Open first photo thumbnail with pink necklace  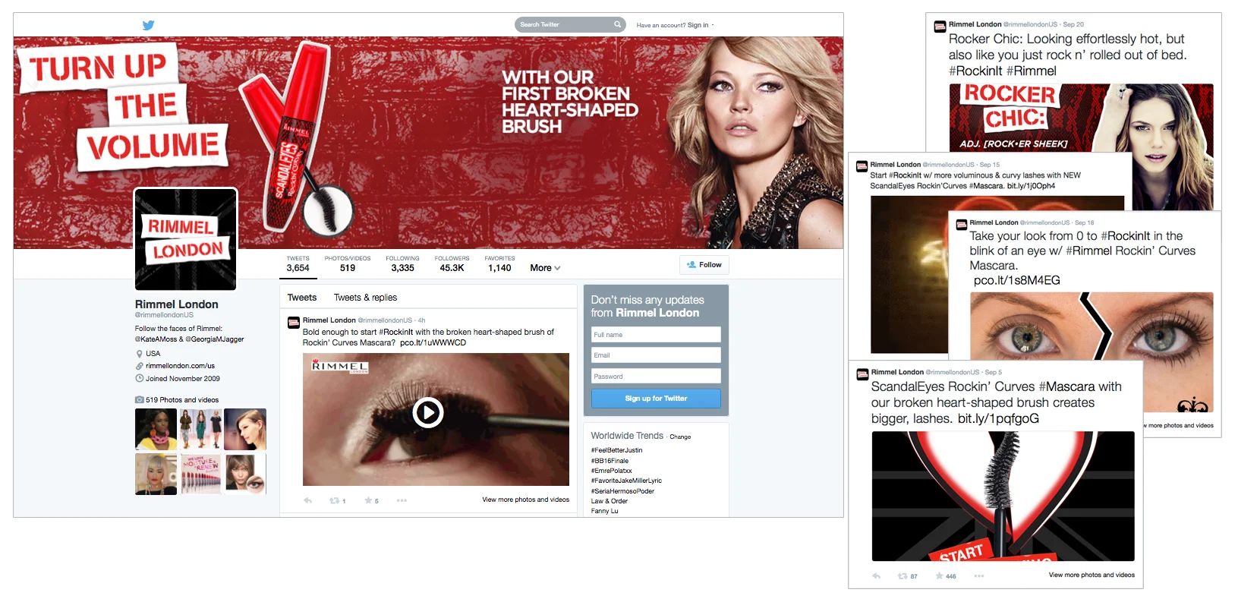(x=156, y=429)
